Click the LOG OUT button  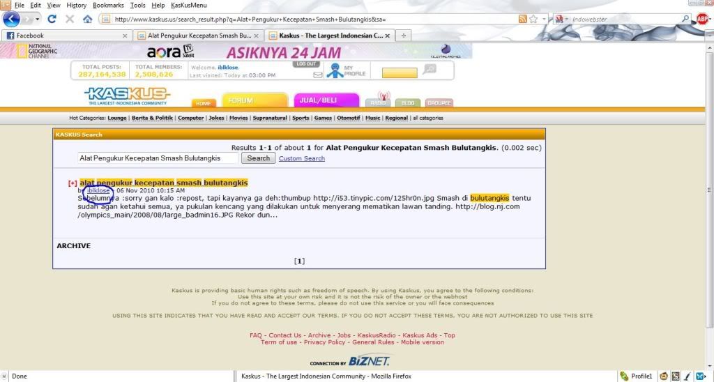pyautogui.click(x=306, y=64)
